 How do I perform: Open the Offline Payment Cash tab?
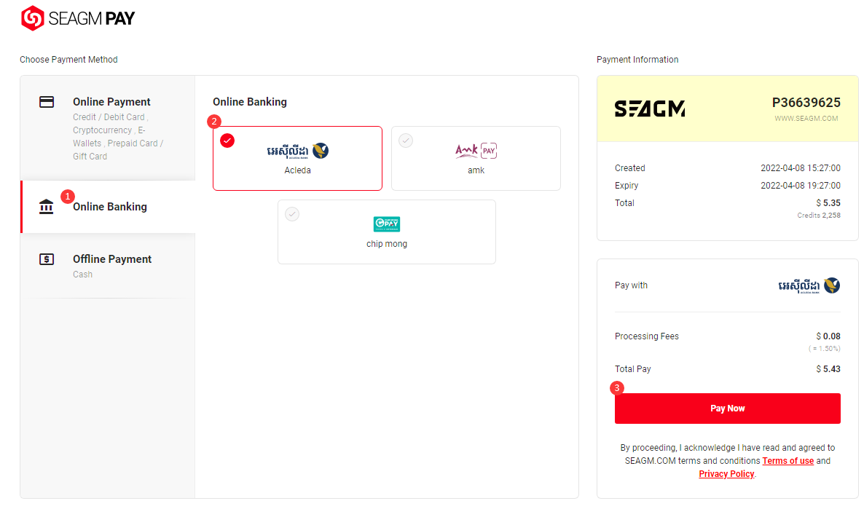click(x=108, y=266)
